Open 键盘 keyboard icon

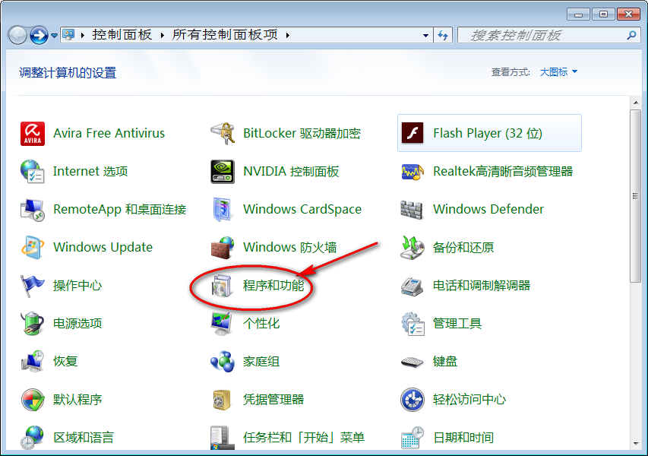(413, 363)
